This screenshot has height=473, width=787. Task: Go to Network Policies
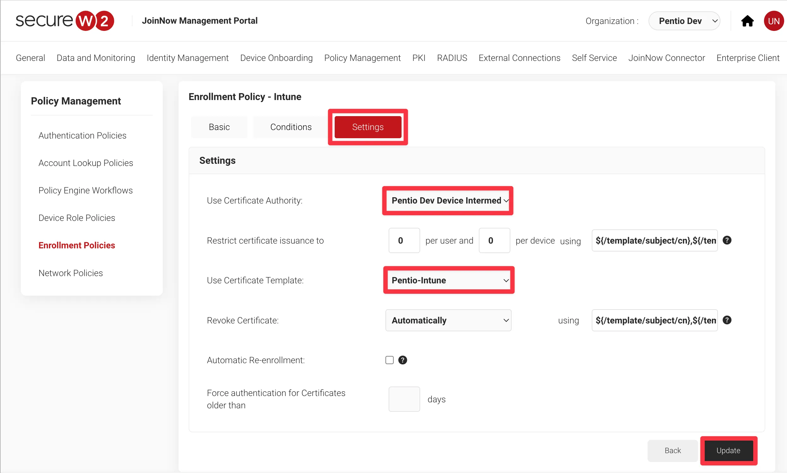tap(71, 273)
